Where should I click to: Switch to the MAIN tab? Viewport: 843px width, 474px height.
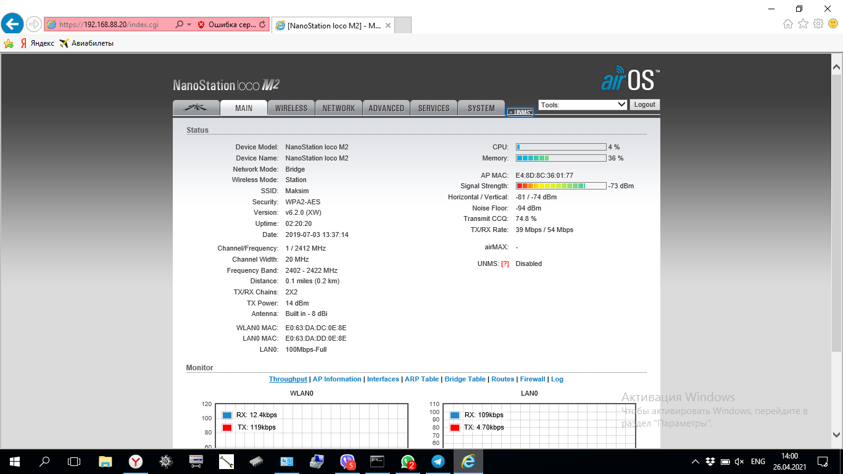[244, 108]
